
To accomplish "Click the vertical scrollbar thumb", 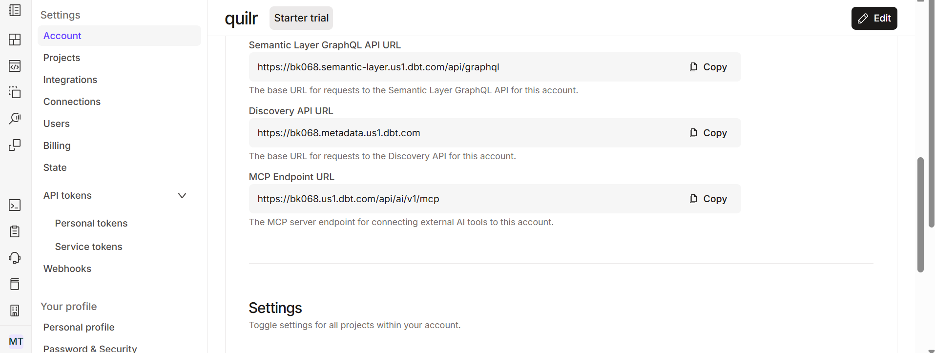I will (920, 214).
